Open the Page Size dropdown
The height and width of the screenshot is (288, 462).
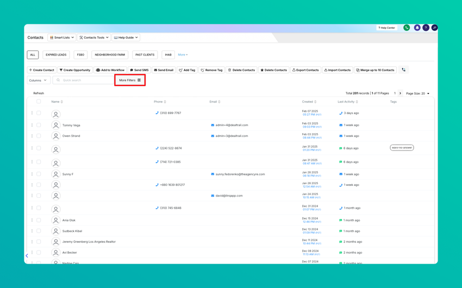(x=418, y=93)
